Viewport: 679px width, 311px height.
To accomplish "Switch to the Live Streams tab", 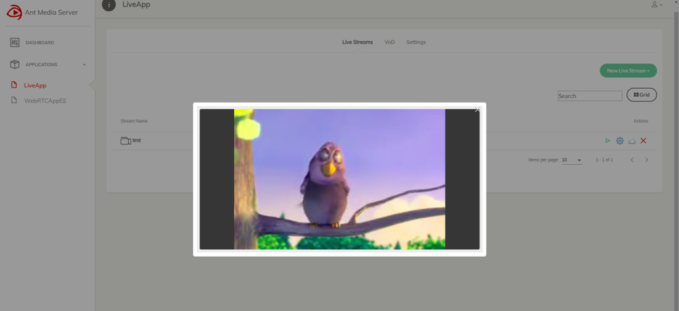I will [x=357, y=42].
